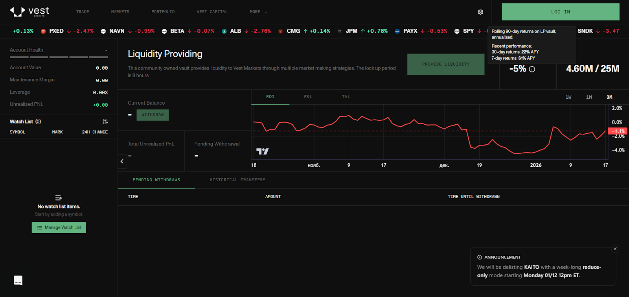Select the 3M chart range
Screen dimensions: 629x297
click(609, 97)
